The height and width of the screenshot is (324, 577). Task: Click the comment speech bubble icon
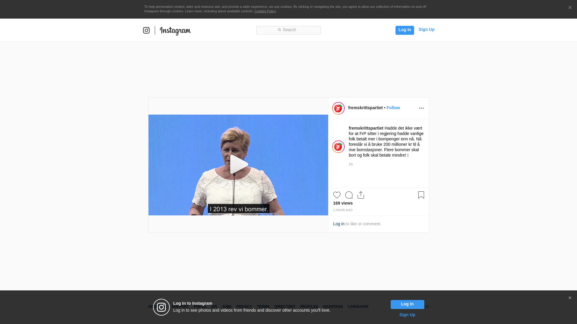(x=349, y=195)
